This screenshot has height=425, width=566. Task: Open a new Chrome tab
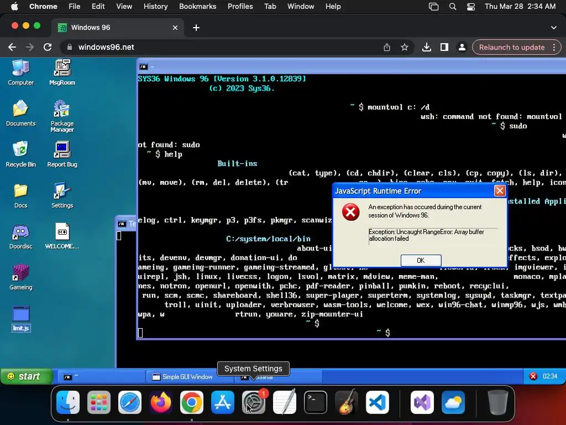tap(196, 28)
